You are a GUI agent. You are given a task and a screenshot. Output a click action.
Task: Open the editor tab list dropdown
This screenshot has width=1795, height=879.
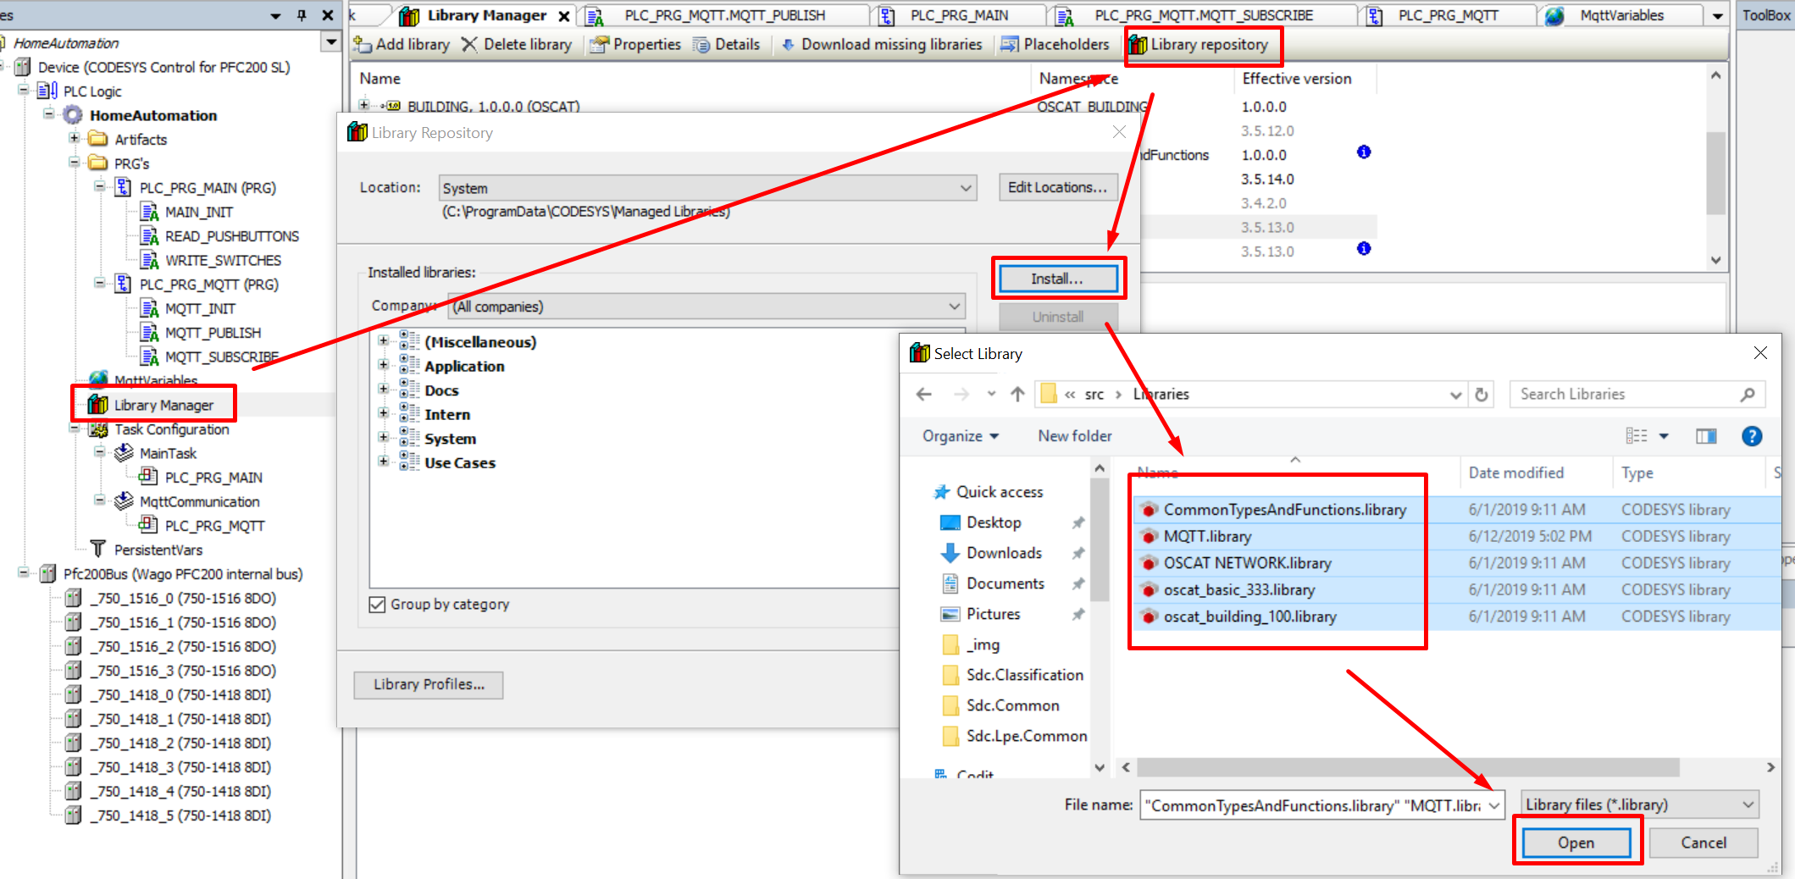tap(1717, 16)
